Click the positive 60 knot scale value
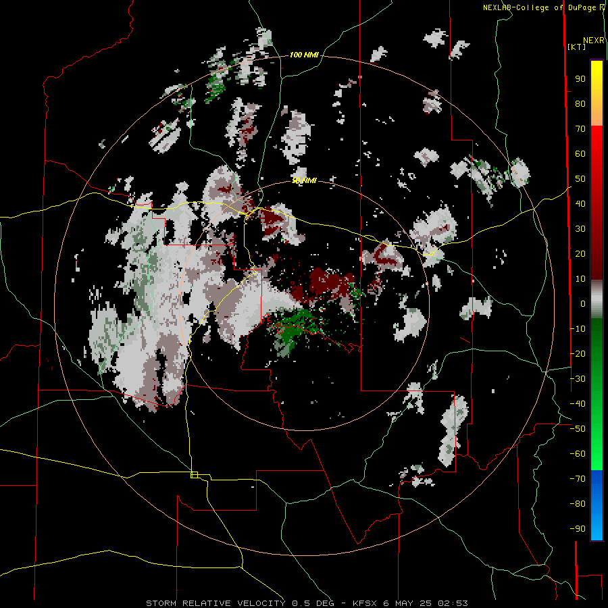608x608 pixels. click(x=580, y=154)
